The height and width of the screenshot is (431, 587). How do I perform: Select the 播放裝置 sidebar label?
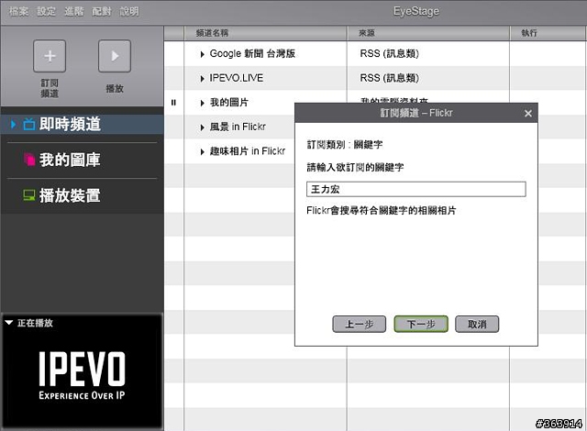[x=70, y=195]
